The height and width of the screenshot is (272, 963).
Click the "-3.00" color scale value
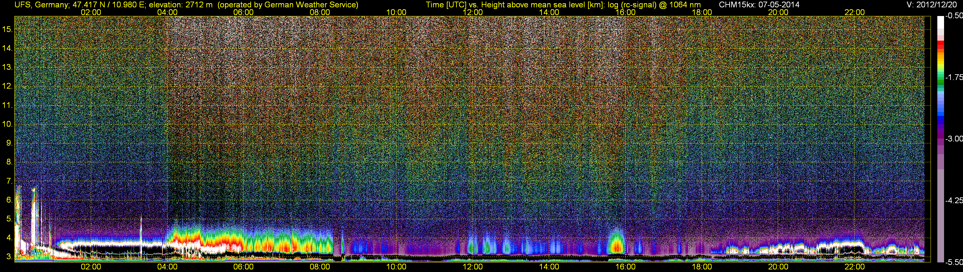tap(954, 139)
